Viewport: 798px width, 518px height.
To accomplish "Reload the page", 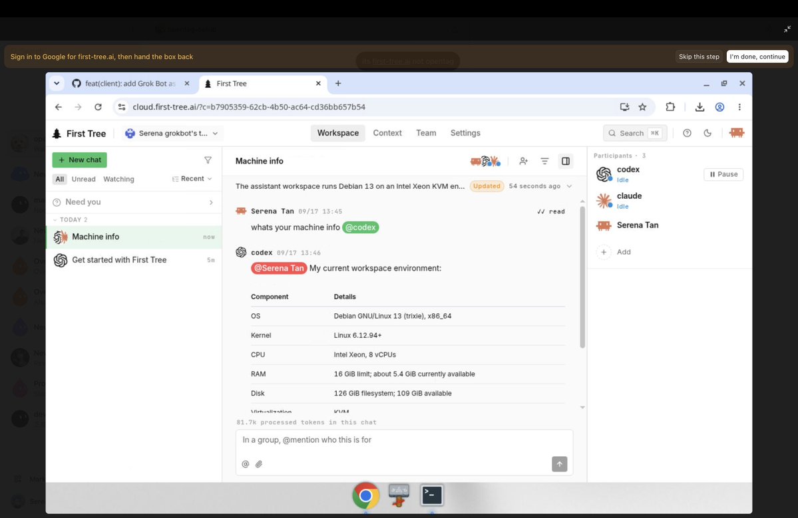I will 99,107.
